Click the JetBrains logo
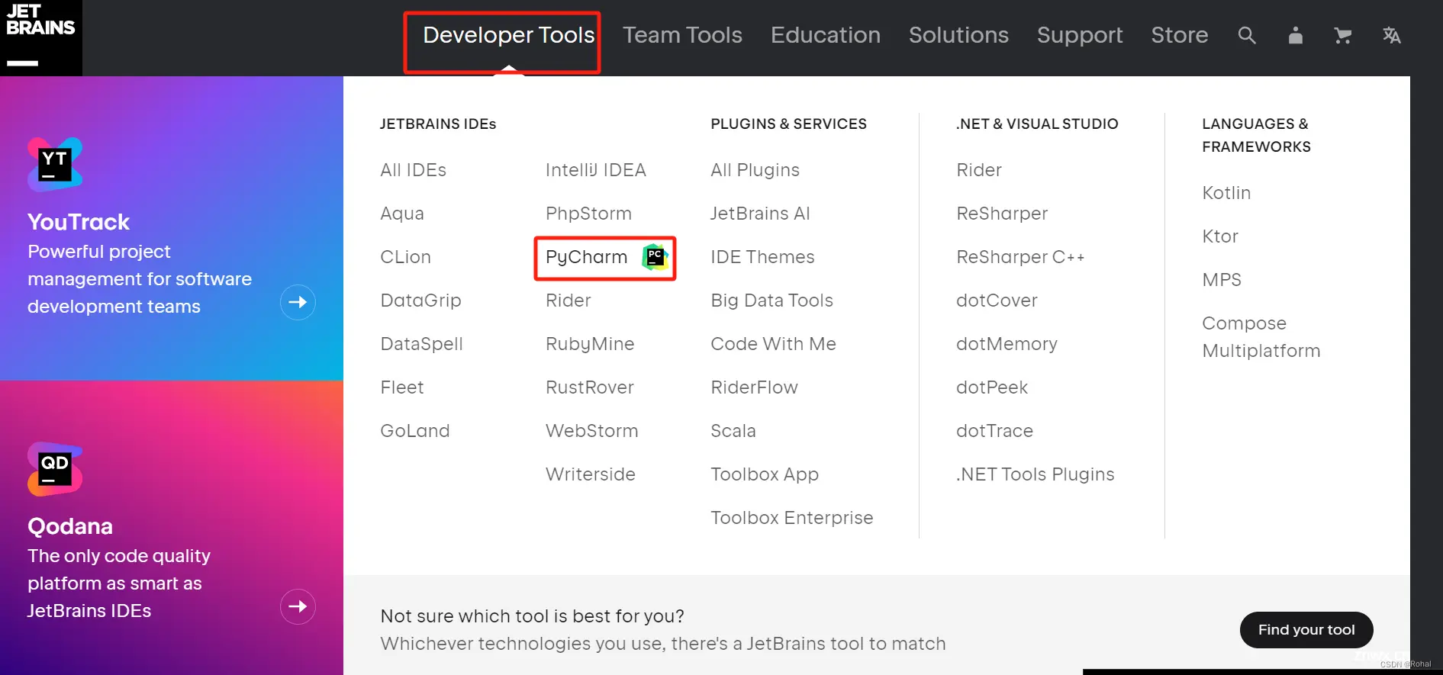The image size is (1443, 675). click(40, 37)
